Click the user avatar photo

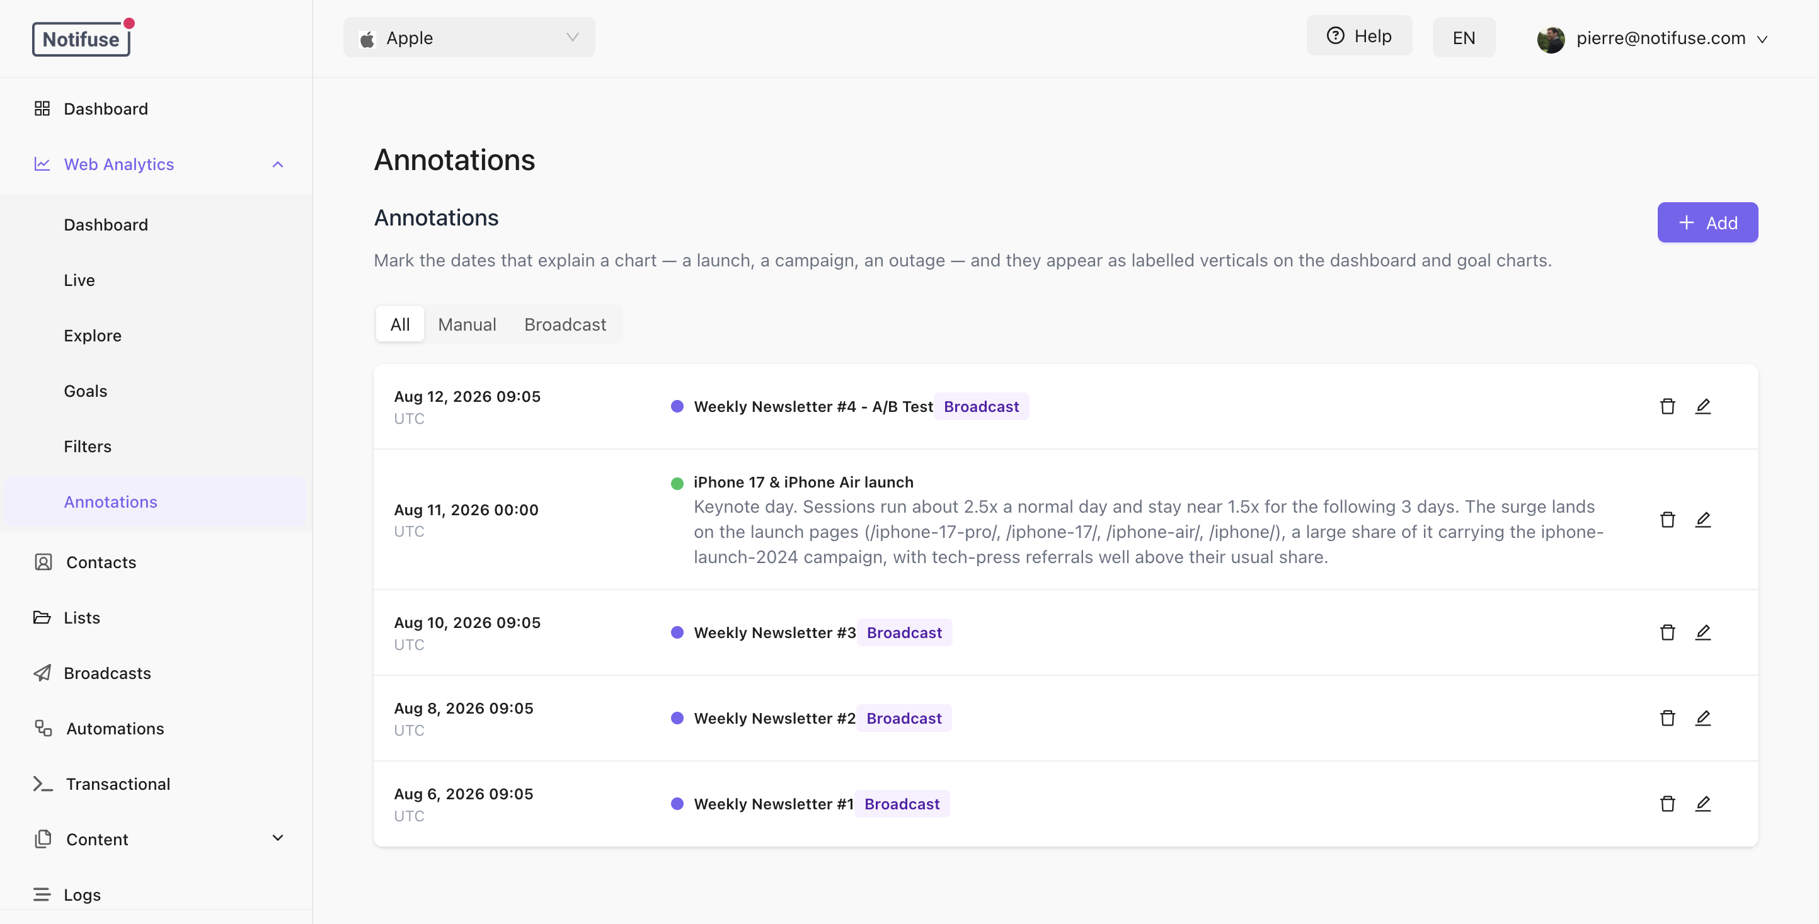coord(1551,39)
